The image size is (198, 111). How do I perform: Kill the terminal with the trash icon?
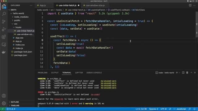[187, 73]
